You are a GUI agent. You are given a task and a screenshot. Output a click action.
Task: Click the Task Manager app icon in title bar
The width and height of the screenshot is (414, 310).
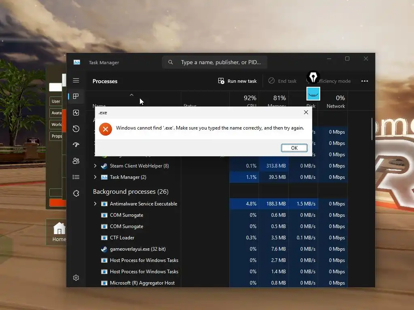[x=77, y=62]
